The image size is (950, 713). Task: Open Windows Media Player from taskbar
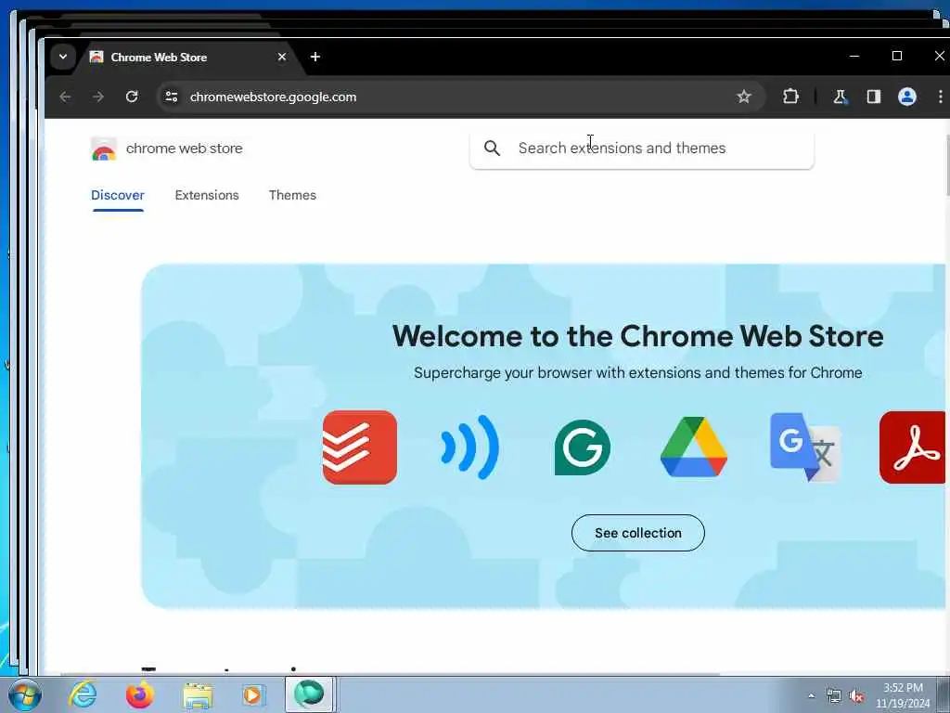[252, 694]
